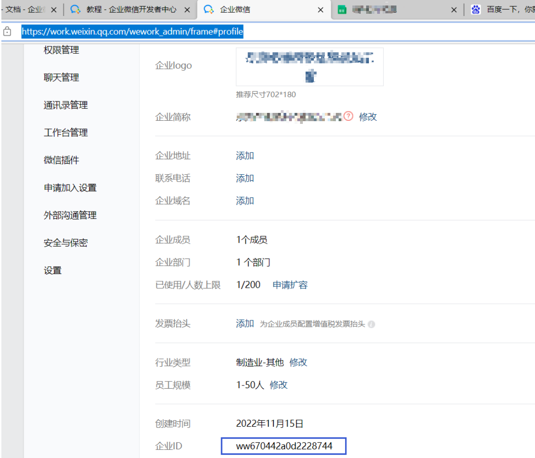This screenshot has width=535, height=458.
Task: Click 修改 next to 企业简称
Action: 368,117
